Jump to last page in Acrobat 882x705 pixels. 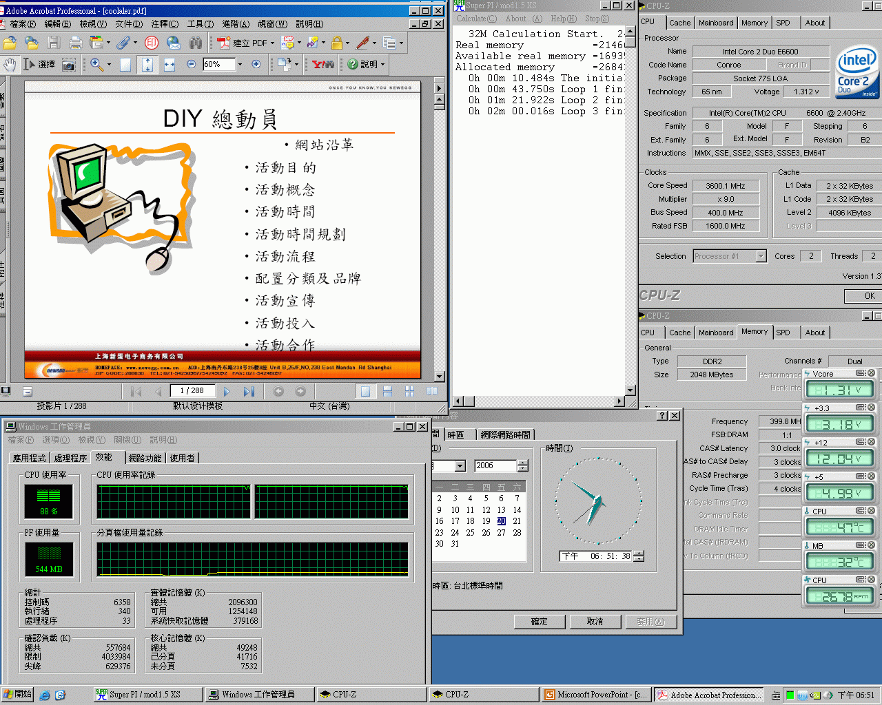(249, 391)
